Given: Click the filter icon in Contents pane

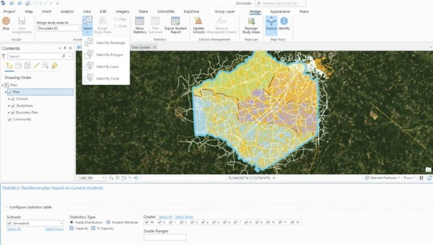Looking at the screenshot, I should point(3,56).
